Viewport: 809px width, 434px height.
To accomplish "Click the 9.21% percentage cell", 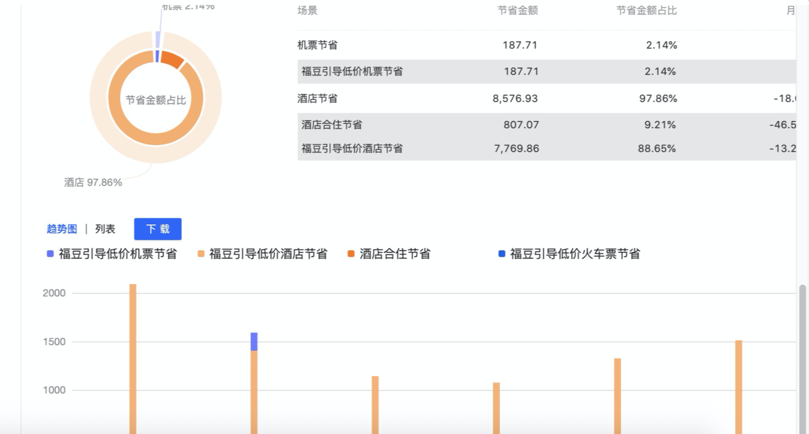I will click(x=661, y=125).
